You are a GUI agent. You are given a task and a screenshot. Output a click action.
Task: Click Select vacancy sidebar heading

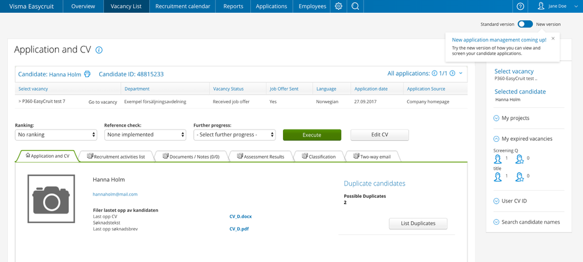click(514, 71)
